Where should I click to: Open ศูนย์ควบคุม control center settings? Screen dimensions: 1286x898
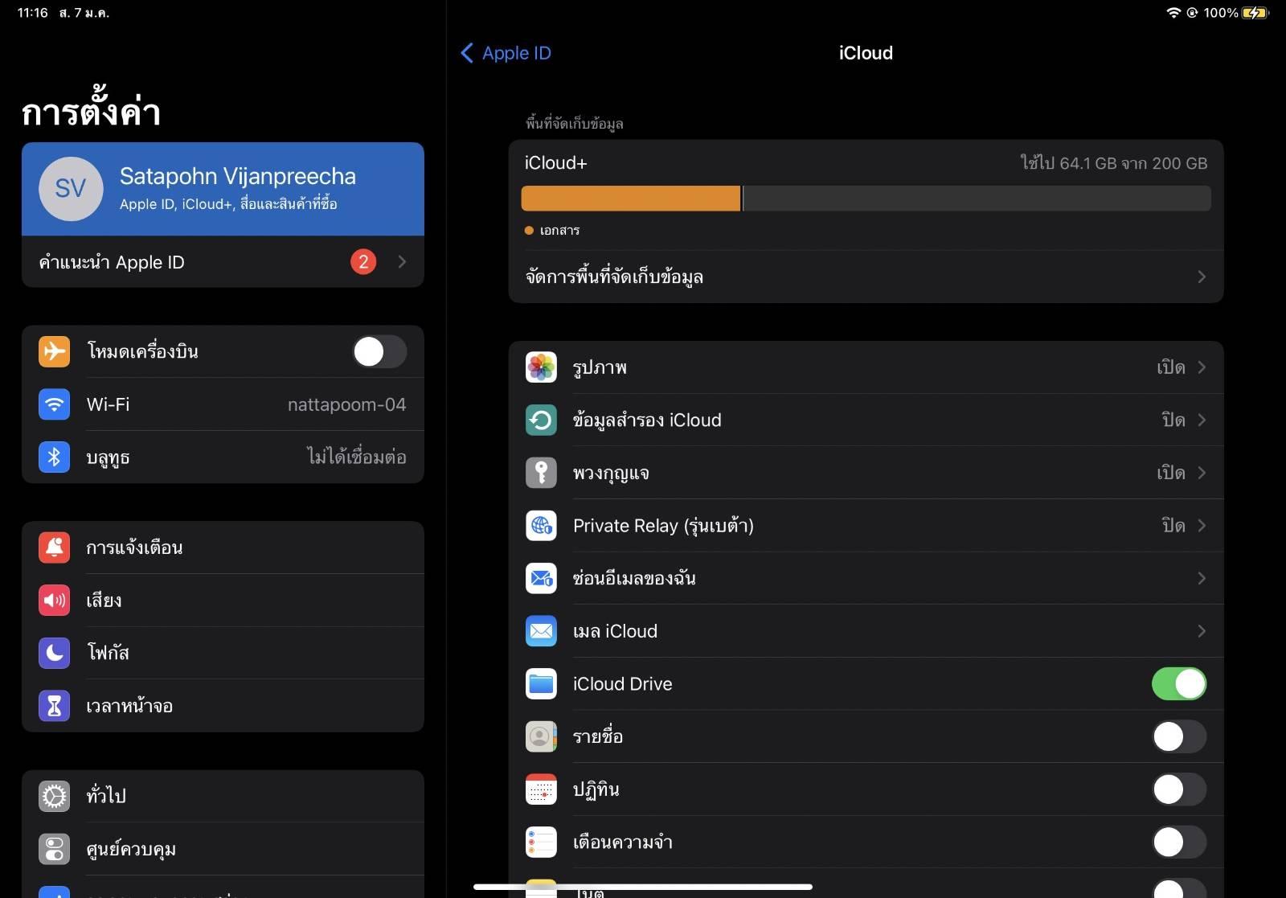tap(223, 849)
